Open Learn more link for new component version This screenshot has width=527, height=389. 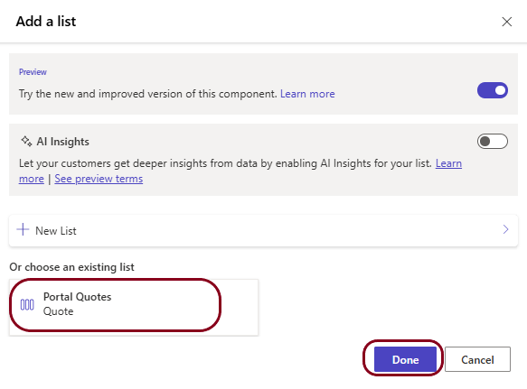click(307, 94)
